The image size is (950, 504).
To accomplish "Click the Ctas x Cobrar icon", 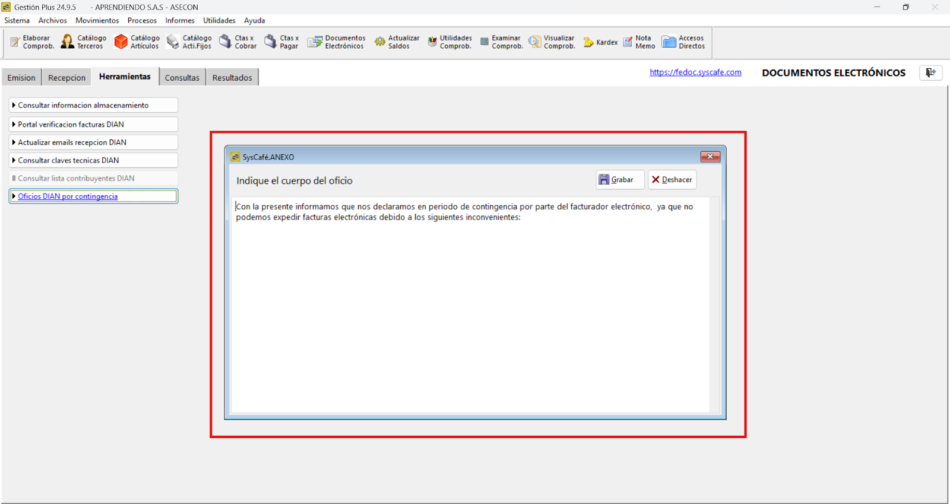I will pyautogui.click(x=226, y=42).
